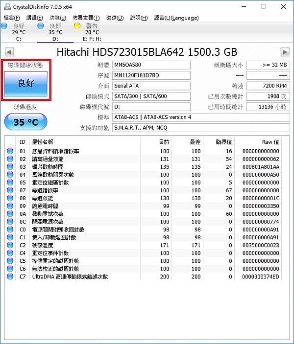Go to next disk with right arrow
Screen dimensions: 294x344
(x=285, y=52)
